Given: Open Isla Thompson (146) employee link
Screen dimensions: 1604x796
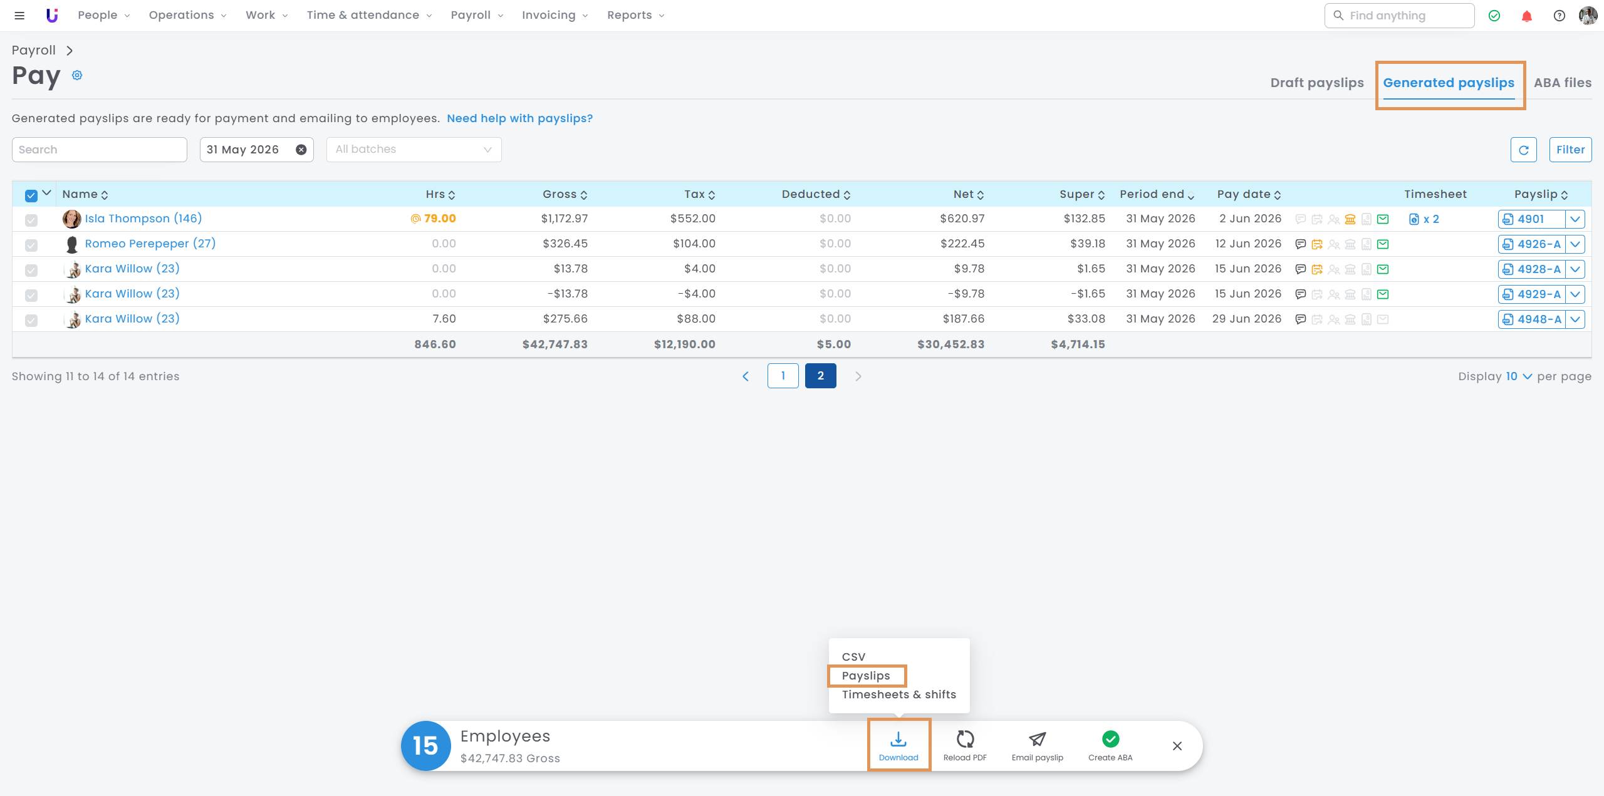Looking at the screenshot, I should click(x=143, y=219).
